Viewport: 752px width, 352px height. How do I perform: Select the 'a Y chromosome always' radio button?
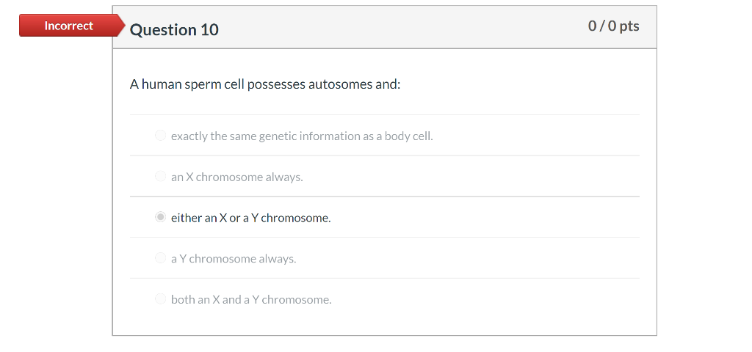pyautogui.click(x=160, y=258)
